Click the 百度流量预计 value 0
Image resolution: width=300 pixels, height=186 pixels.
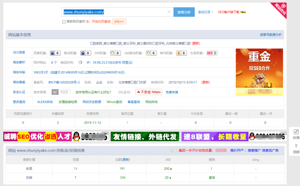pos(23,123)
